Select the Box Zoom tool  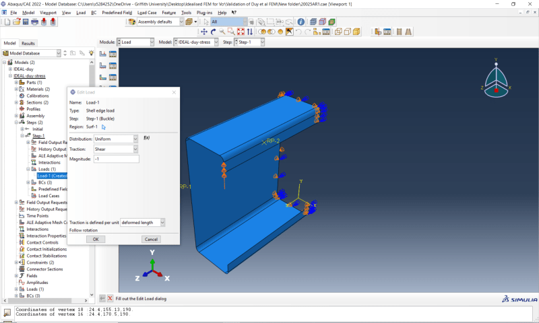click(x=231, y=32)
